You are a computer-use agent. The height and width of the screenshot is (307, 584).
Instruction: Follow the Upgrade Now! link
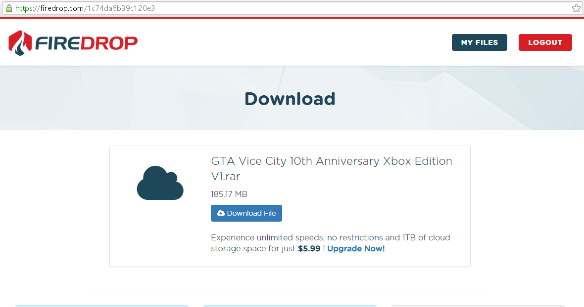356,248
